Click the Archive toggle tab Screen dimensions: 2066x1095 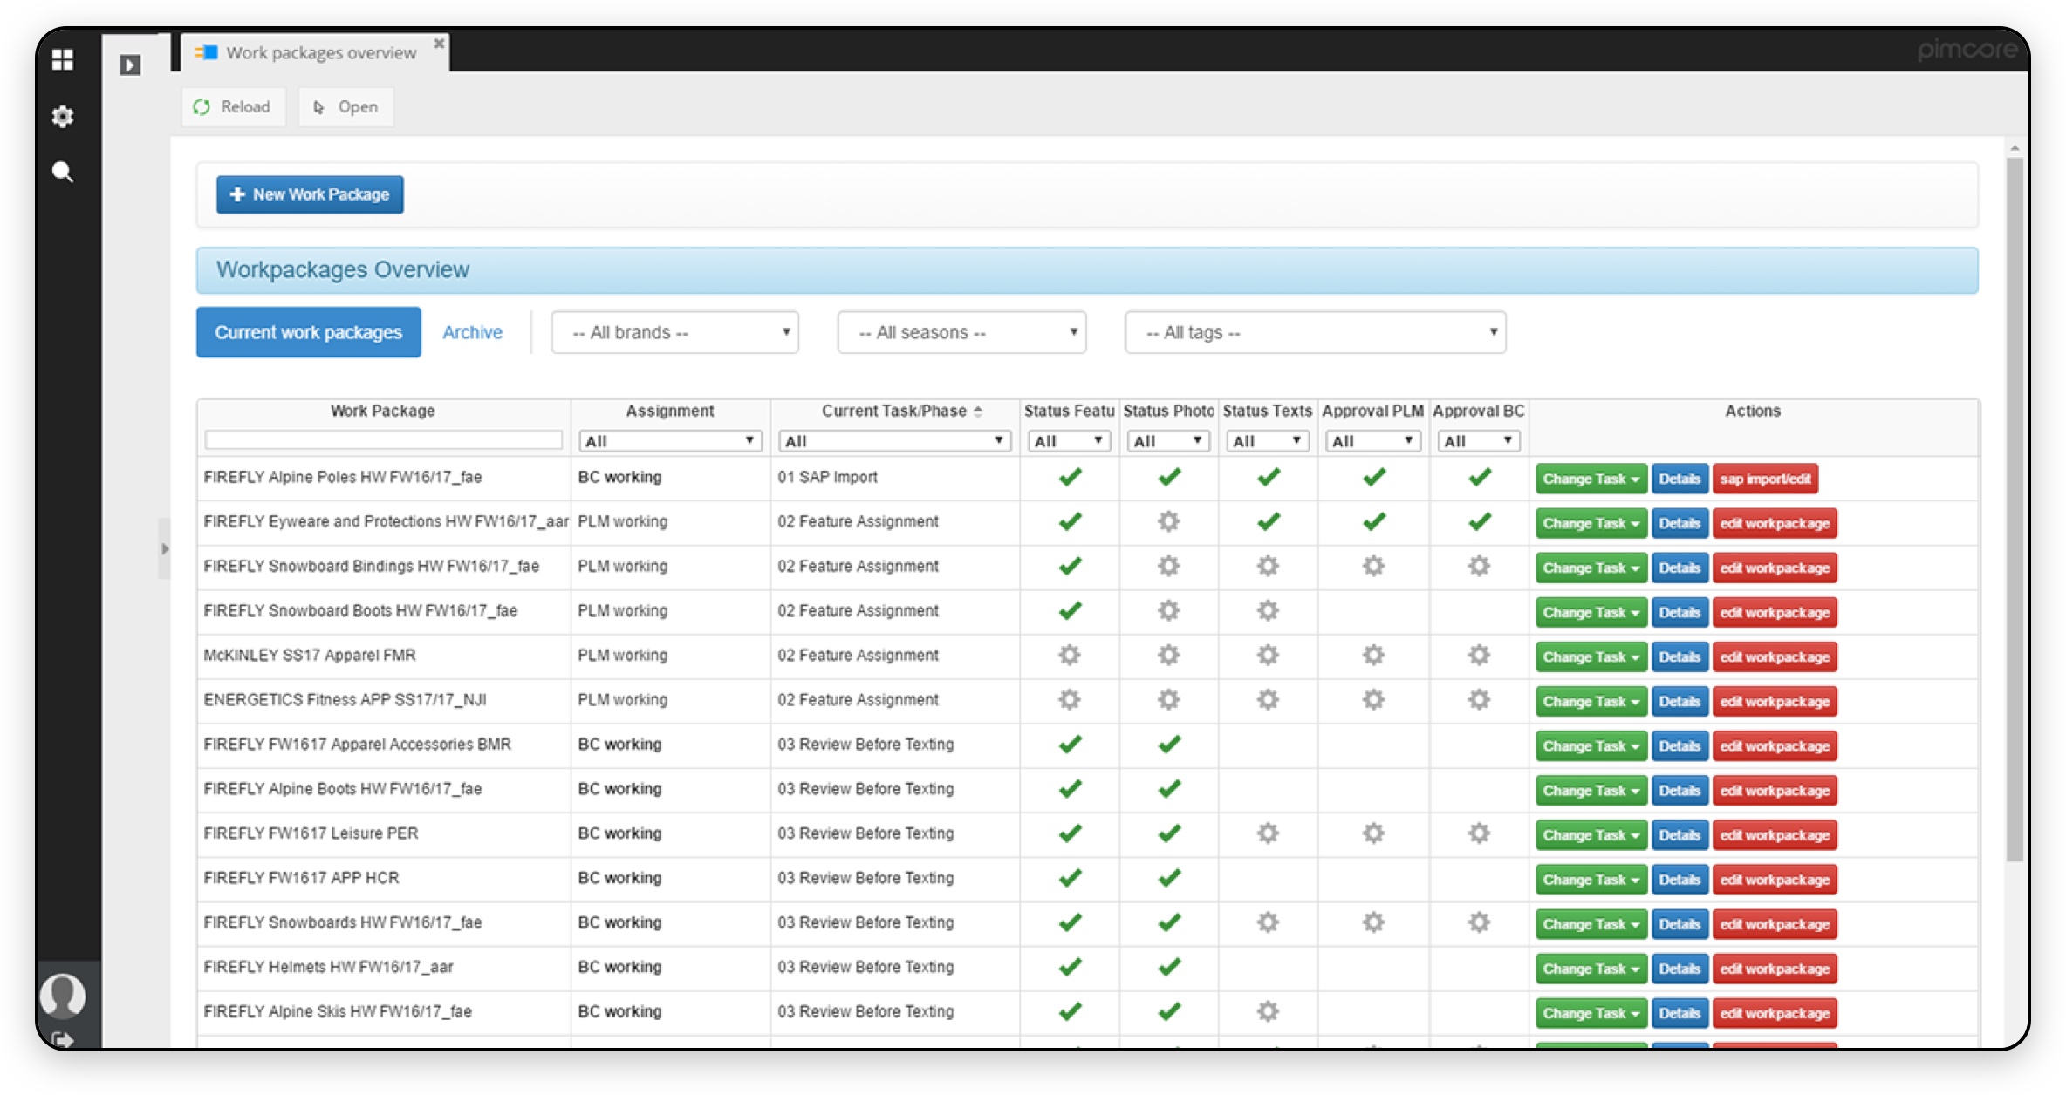coord(473,332)
